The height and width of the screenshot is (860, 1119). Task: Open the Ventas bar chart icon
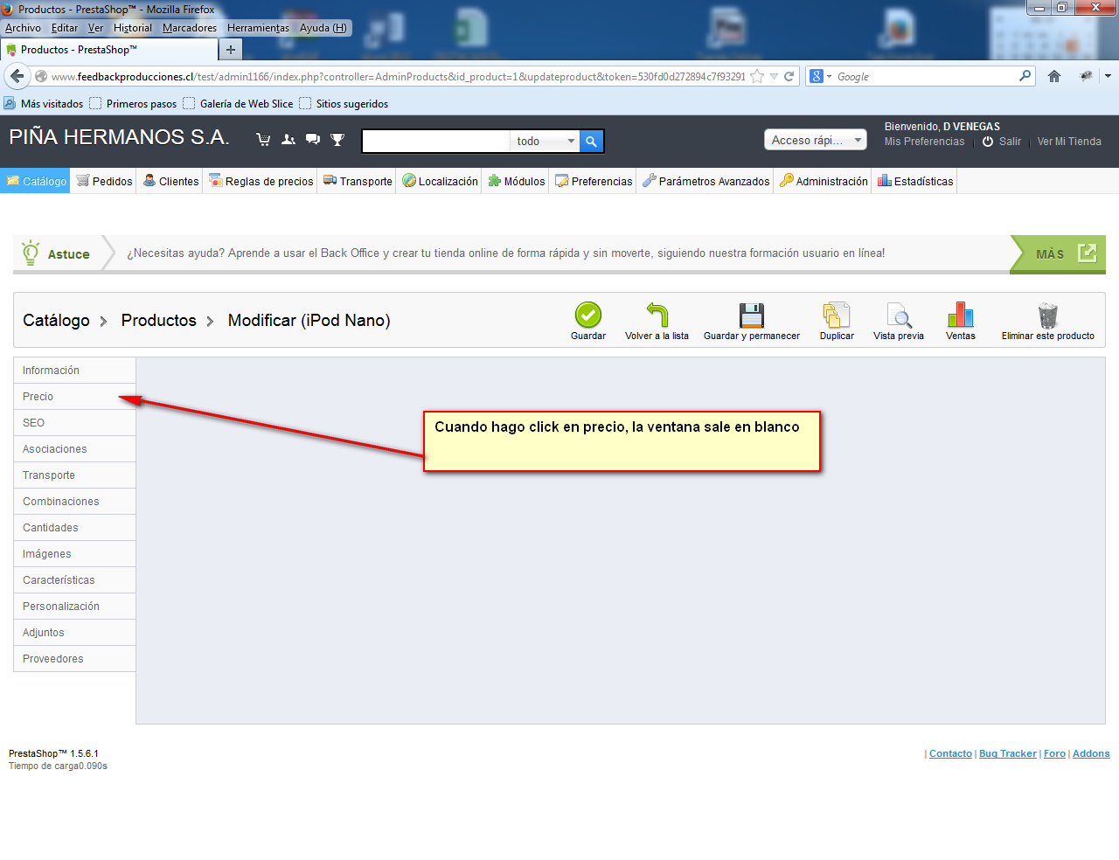coord(960,315)
